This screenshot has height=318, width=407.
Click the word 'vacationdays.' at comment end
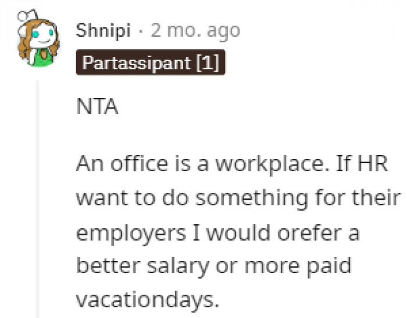click(x=148, y=299)
